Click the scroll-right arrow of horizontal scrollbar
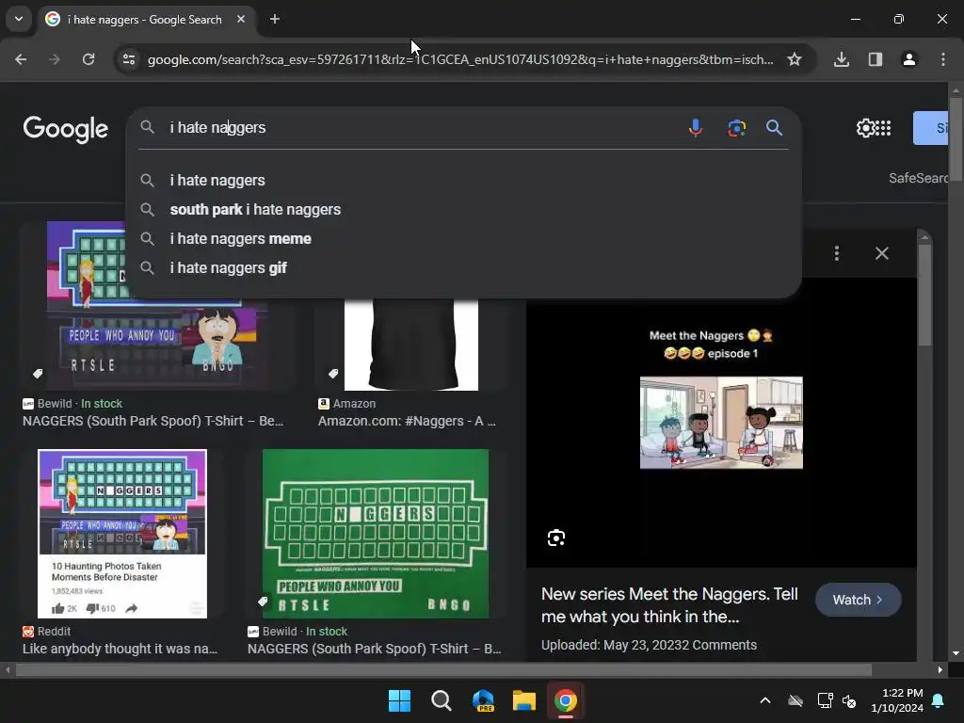The width and height of the screenshot is (964, 723). pyautogui.click(x=940, y=670)
